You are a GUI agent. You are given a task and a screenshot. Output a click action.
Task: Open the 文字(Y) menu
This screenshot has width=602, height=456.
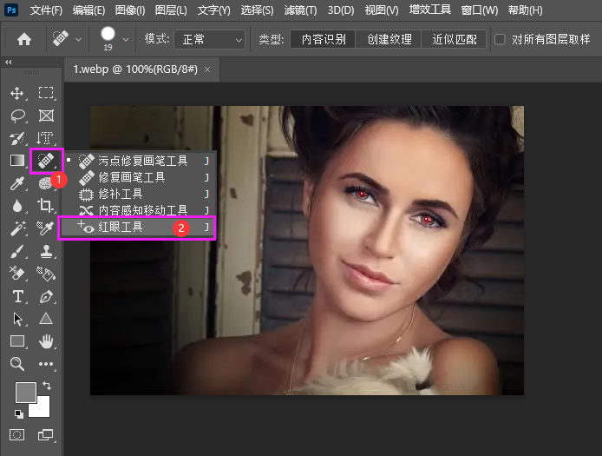click(214, 10)
